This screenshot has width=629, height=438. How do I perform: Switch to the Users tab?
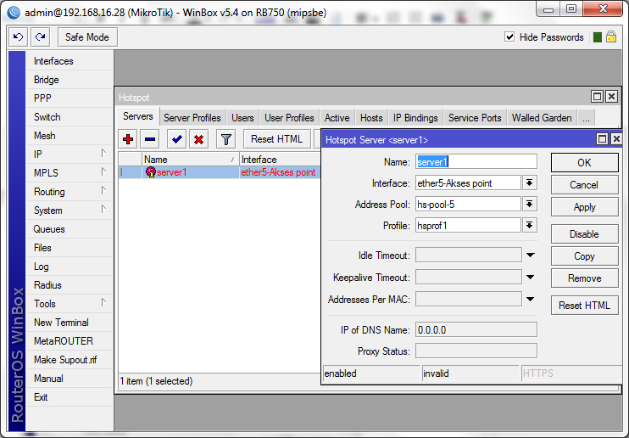[242, 118]
